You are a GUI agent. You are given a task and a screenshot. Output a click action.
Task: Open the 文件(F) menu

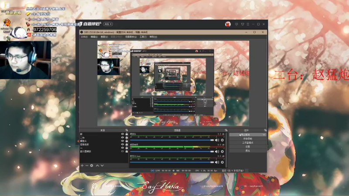(84, 37)
